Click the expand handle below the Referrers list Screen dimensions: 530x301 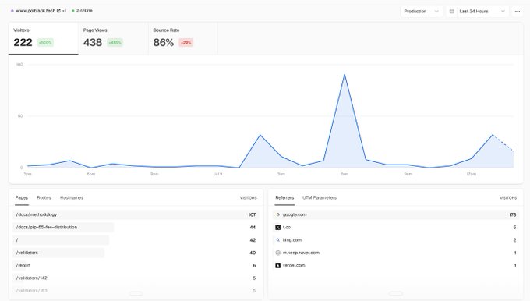[x=395, y=293]
